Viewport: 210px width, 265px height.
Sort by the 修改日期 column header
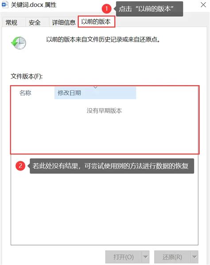[x=95, y=93]
